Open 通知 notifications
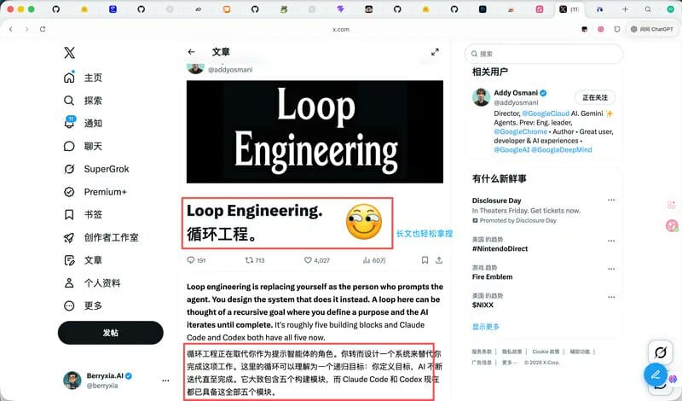 point(83,123)
